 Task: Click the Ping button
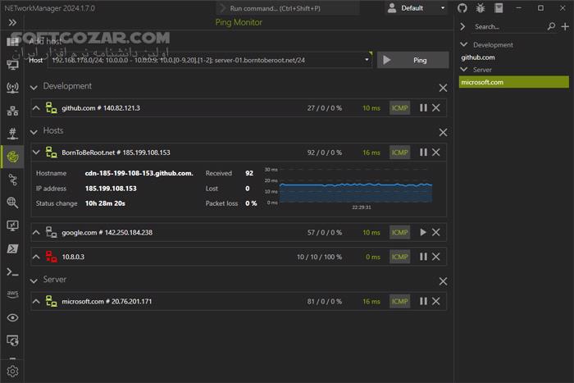point(412,60)
